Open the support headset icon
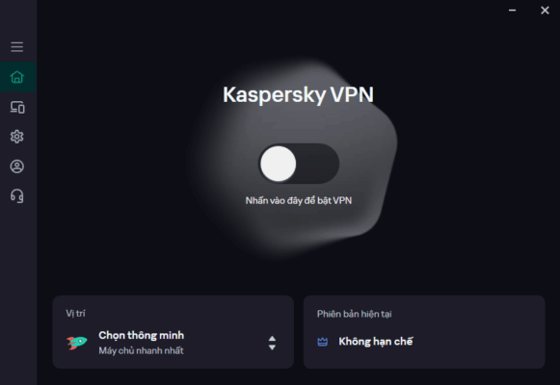 click(16, 196)
